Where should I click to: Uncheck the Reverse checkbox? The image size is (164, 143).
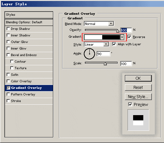point(129,37)
